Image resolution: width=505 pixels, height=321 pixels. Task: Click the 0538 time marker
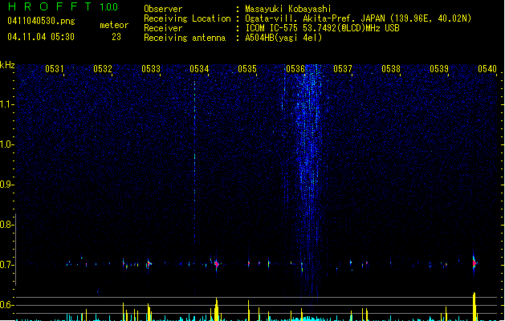point(391,69)
